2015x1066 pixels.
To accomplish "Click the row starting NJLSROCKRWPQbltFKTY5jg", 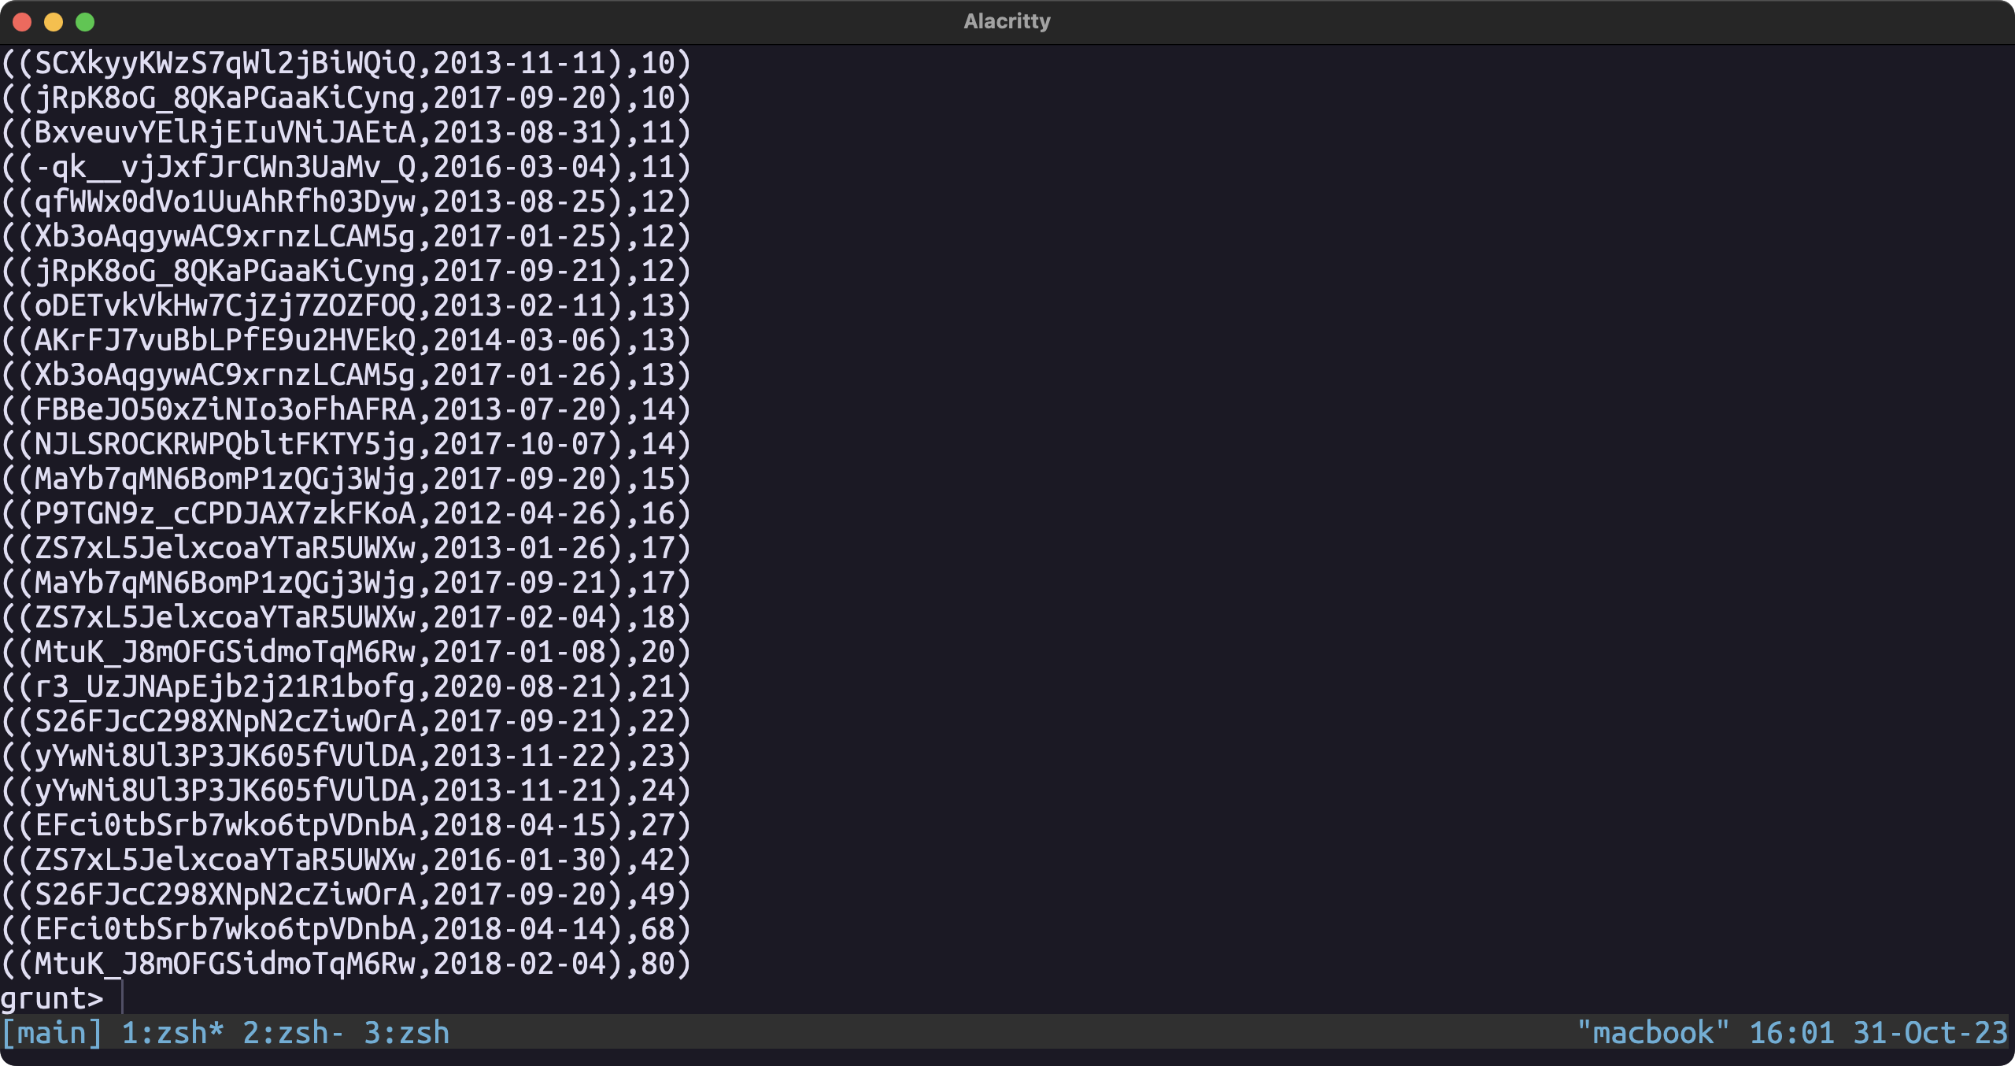I will pyautogui.click(x=346, y=444).
